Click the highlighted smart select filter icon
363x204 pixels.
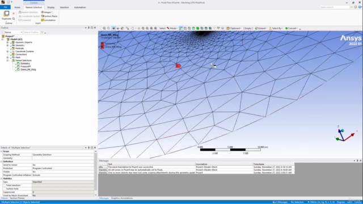click(181, 28)
